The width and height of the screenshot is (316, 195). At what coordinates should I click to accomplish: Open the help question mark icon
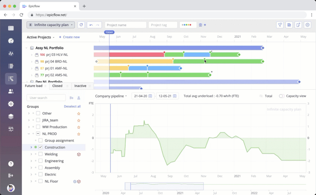click(11, 164)
